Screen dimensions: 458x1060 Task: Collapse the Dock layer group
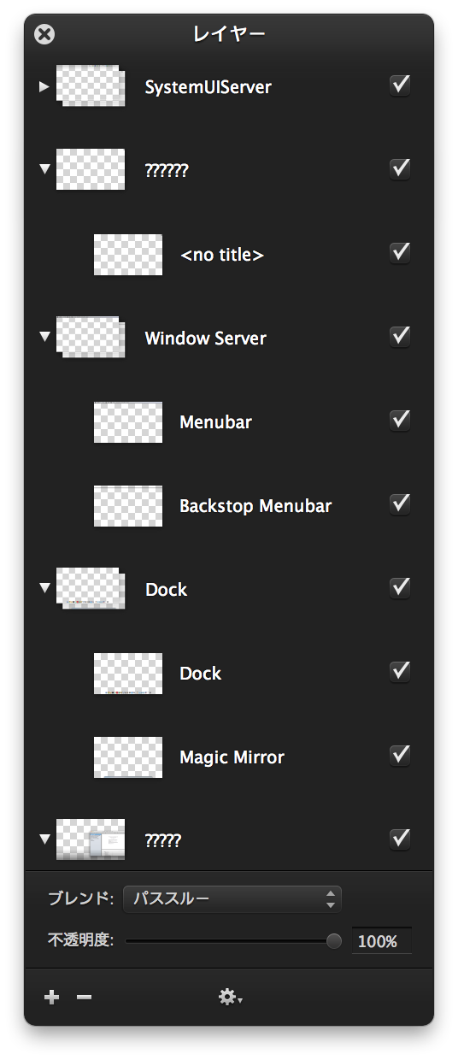tap(44, 589)
